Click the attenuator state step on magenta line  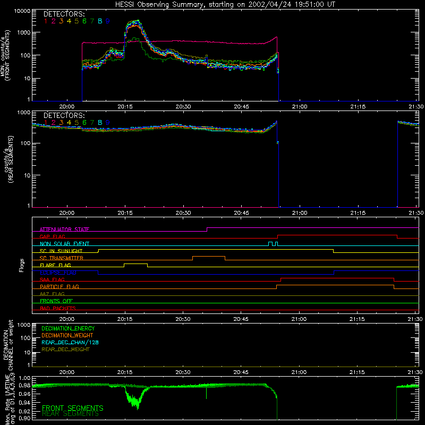(207, 229)
